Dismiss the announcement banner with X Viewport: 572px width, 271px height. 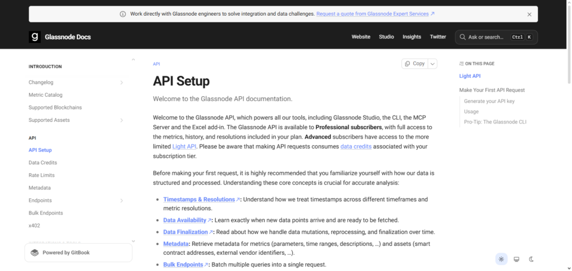click(x=530, y=14)
